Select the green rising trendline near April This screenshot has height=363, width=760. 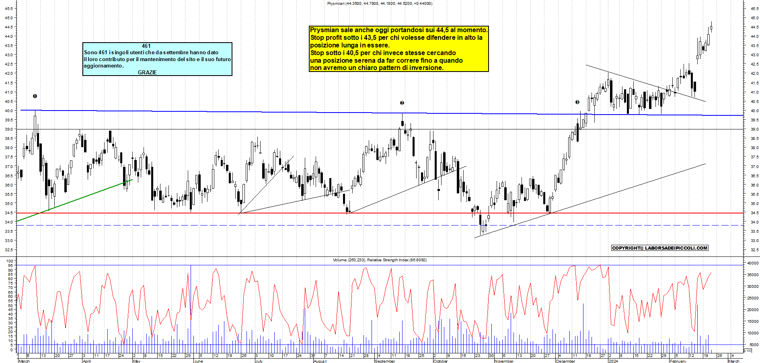74,200
